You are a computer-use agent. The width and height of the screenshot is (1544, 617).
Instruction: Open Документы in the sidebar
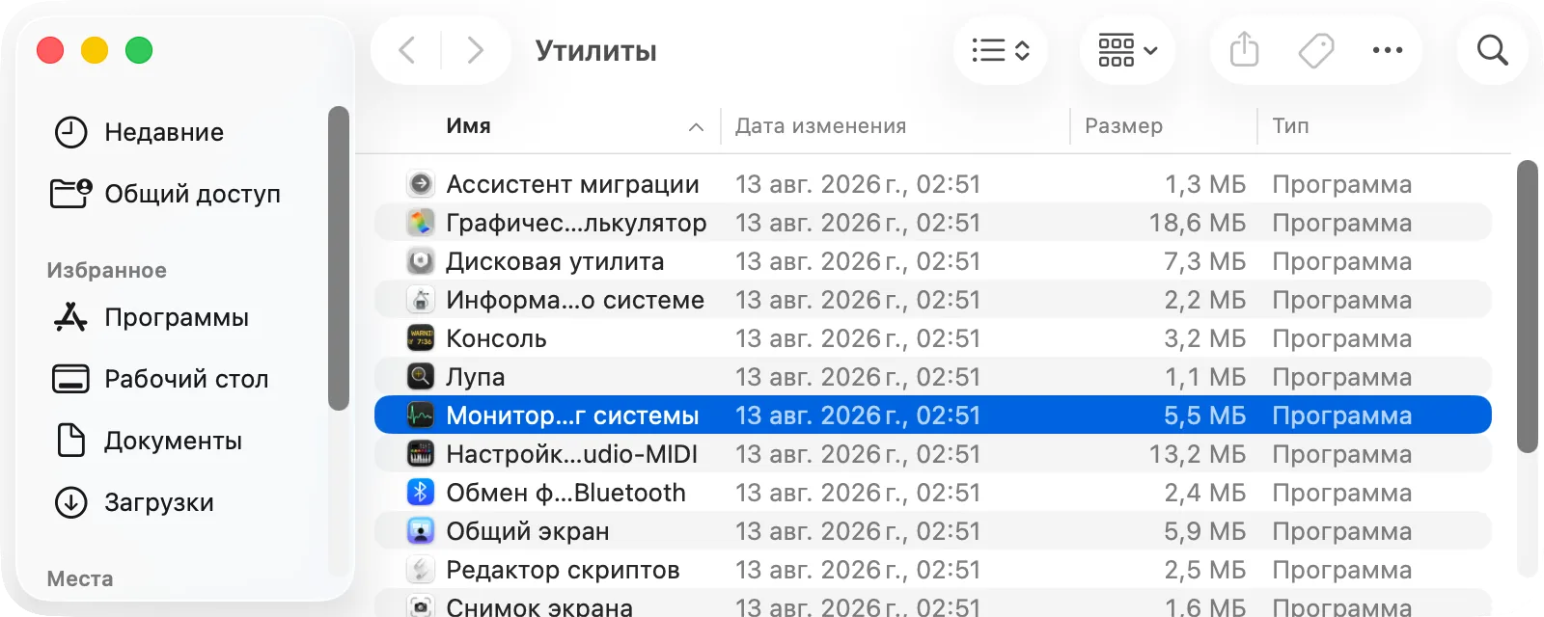(x=173, y=441)
